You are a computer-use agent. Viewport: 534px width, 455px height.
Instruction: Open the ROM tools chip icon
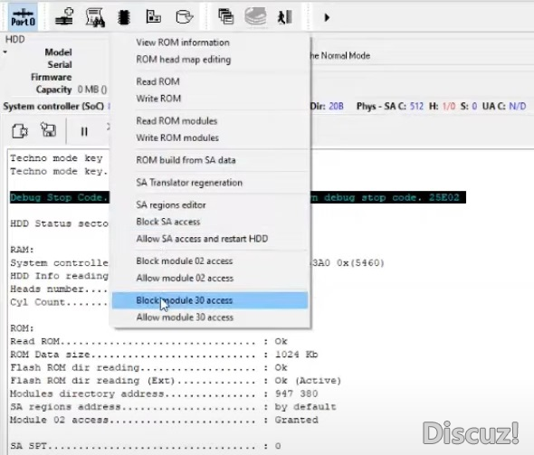(124, 17)
